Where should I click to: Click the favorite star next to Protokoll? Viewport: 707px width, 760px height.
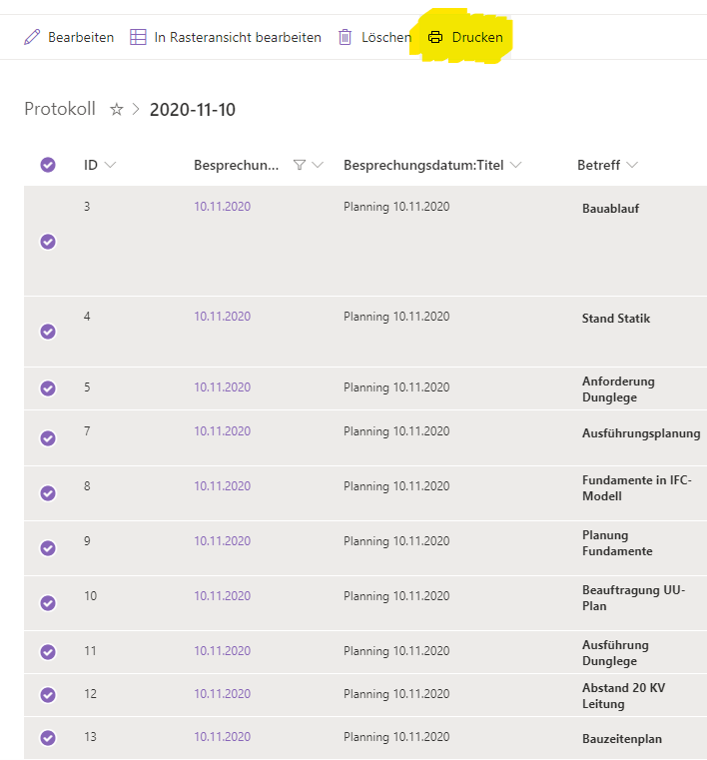[116, 110]
